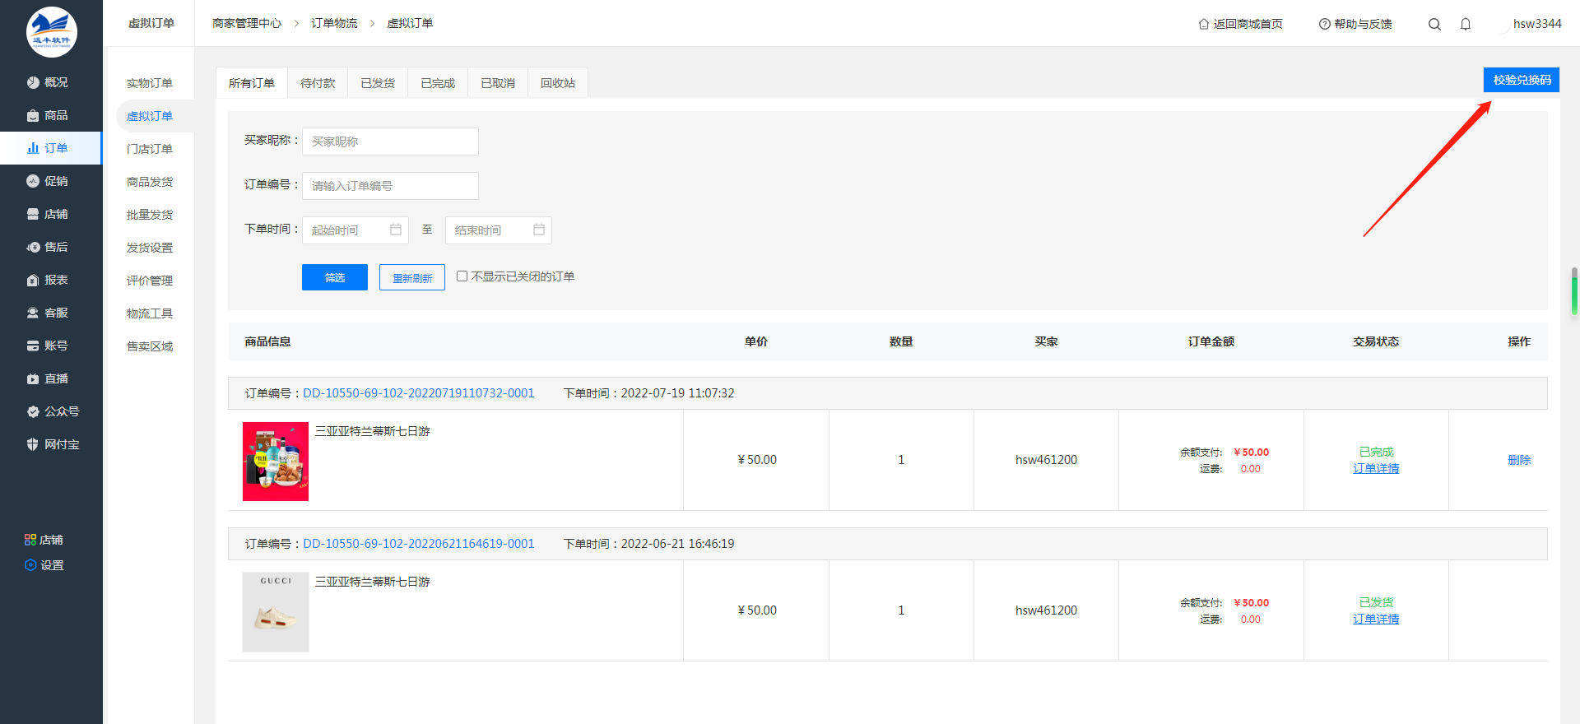Switch to the 已发货 tab

(x=378, y=83)
